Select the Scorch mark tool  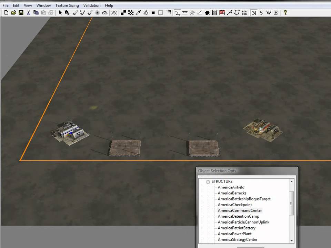(x=207, y=13)
